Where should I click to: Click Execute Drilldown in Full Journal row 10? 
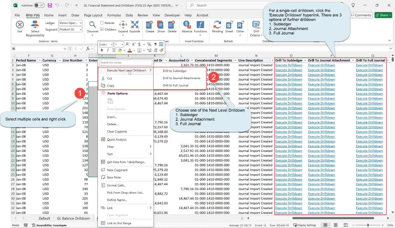point(369,103)
